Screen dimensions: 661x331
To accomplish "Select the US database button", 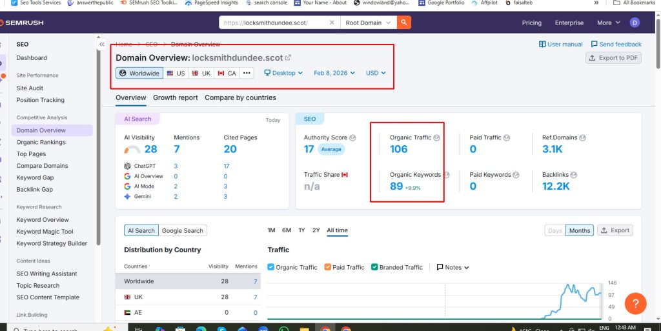I will (176, 73).
